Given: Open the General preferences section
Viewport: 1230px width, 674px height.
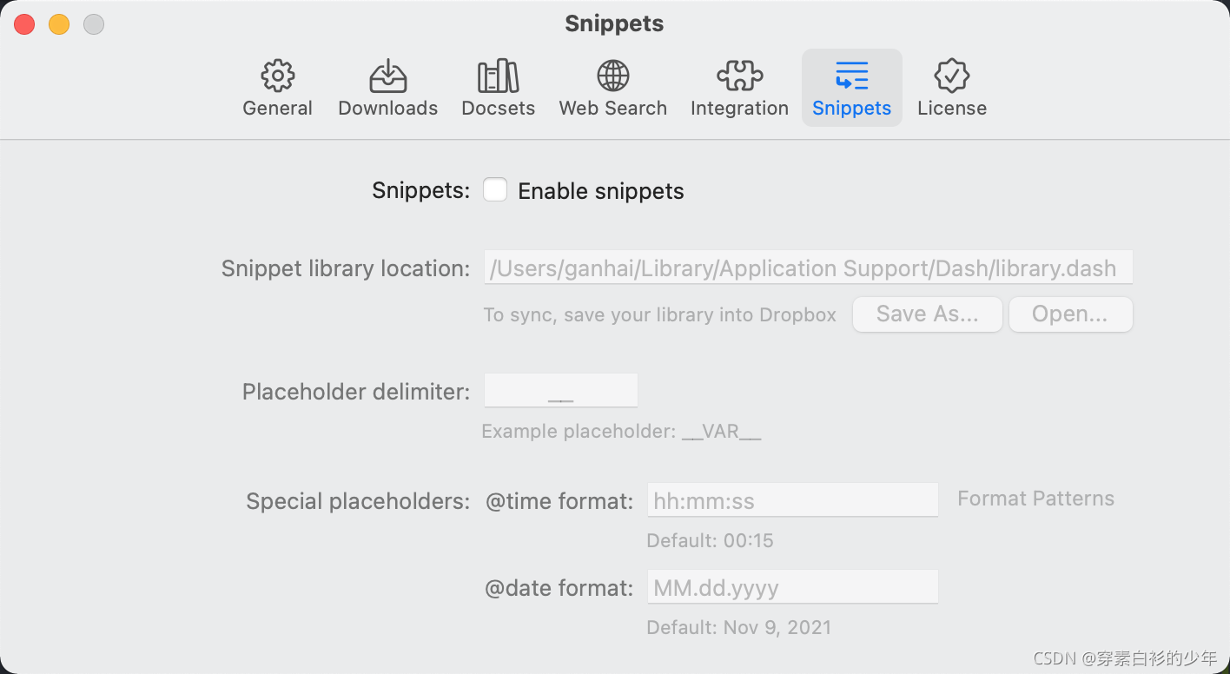Looking at the screenshot, I should point(277,87).
